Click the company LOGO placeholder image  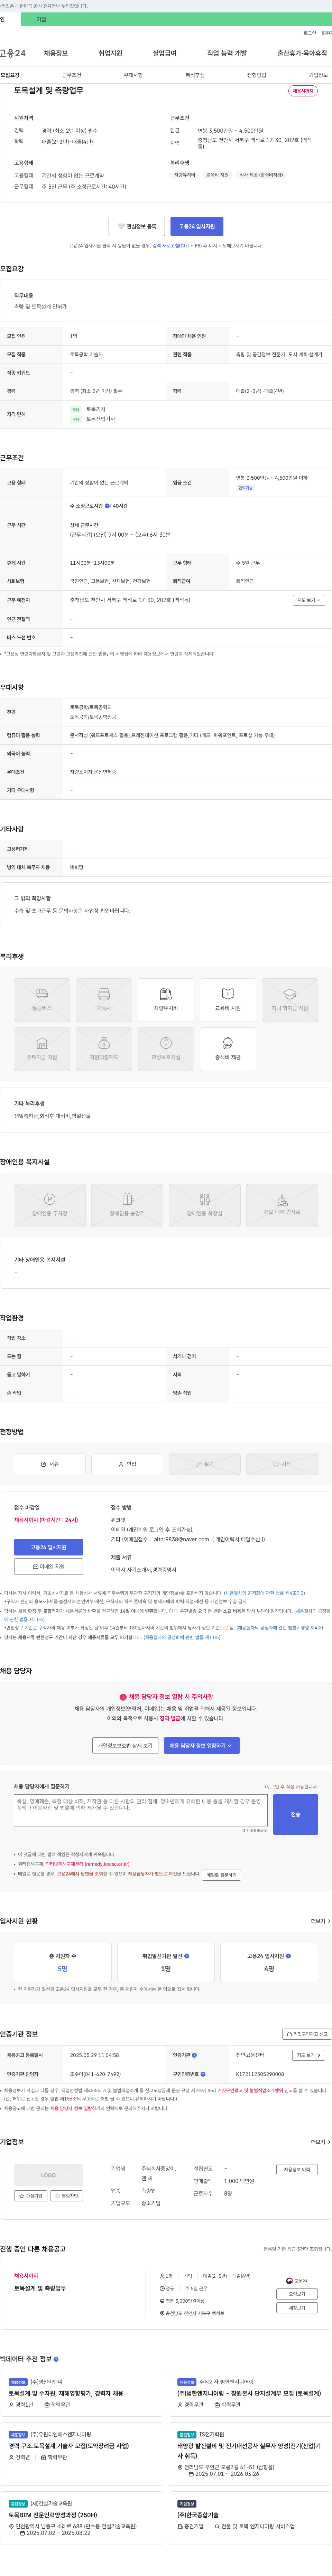click(48, 2175)
